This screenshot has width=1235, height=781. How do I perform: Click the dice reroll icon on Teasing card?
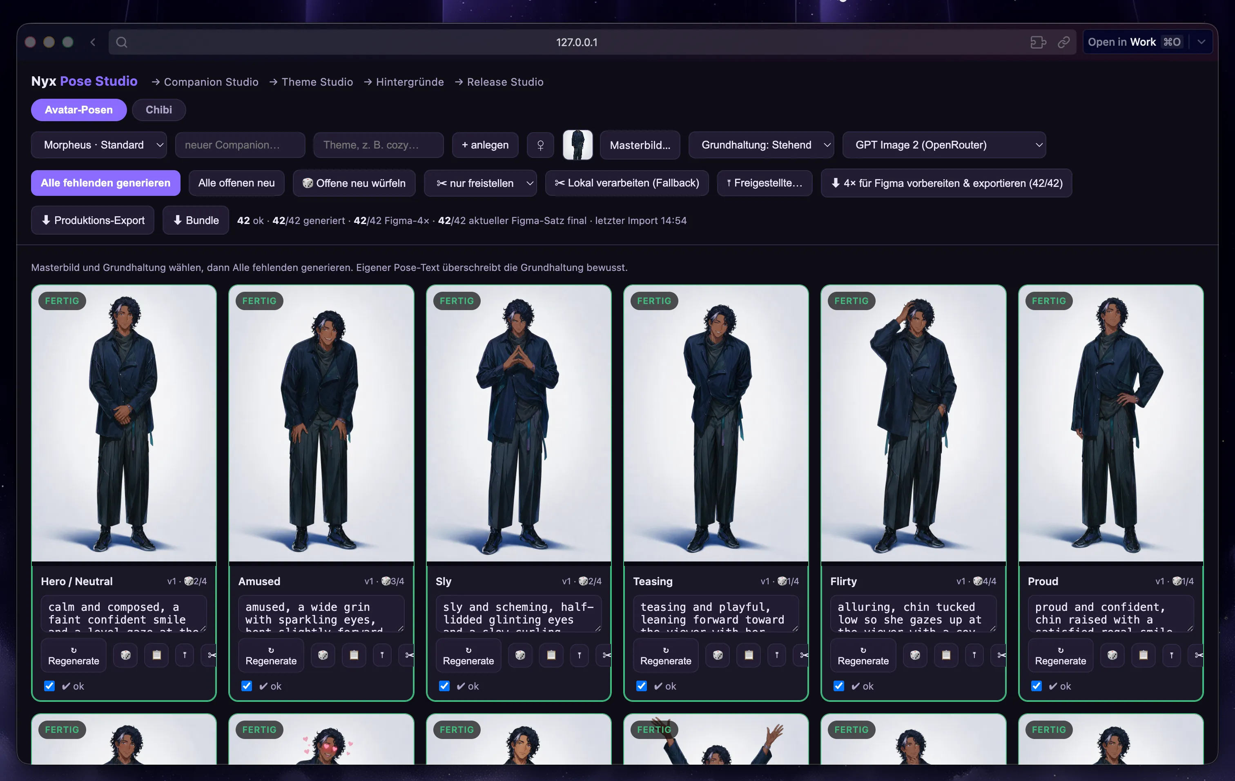(x=718, y=655)
